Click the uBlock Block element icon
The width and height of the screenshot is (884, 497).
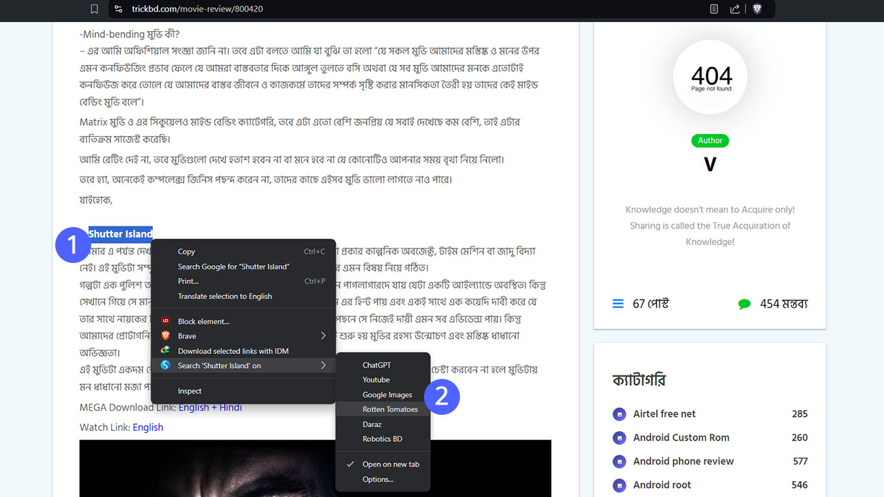(x=166, y=321)
